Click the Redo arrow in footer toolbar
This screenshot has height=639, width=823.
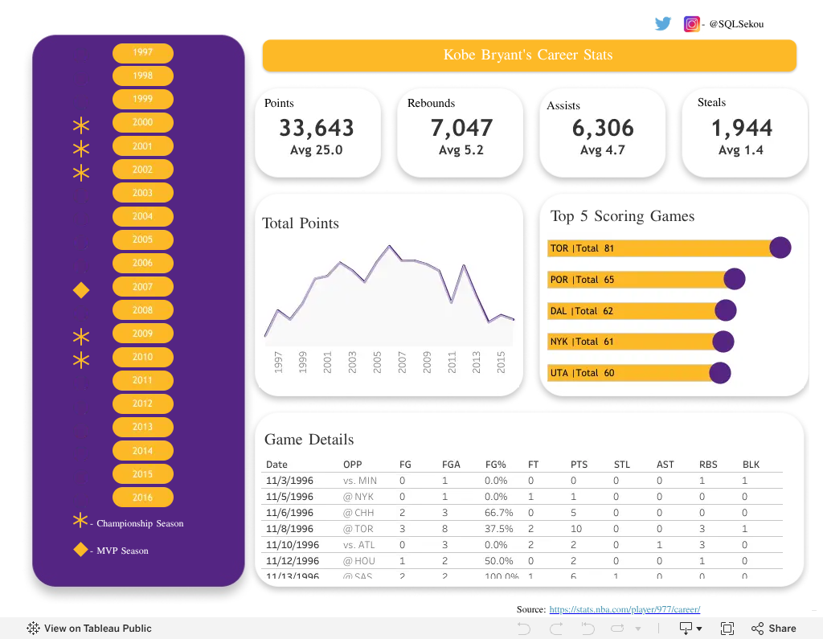(x=556, y=628)
